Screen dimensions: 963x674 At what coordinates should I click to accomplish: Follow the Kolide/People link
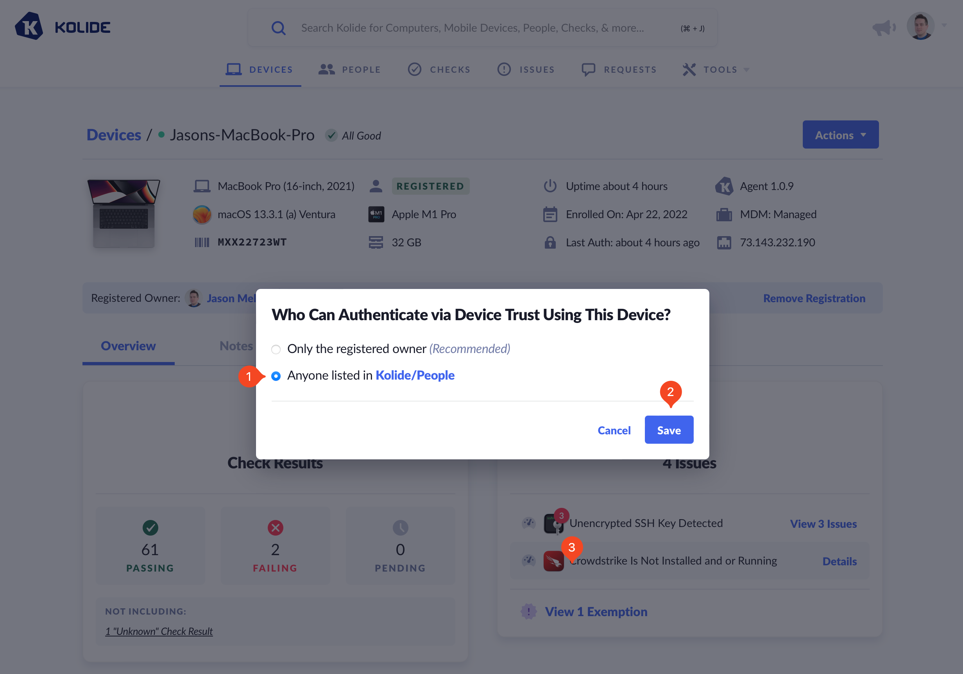point(415,375)
